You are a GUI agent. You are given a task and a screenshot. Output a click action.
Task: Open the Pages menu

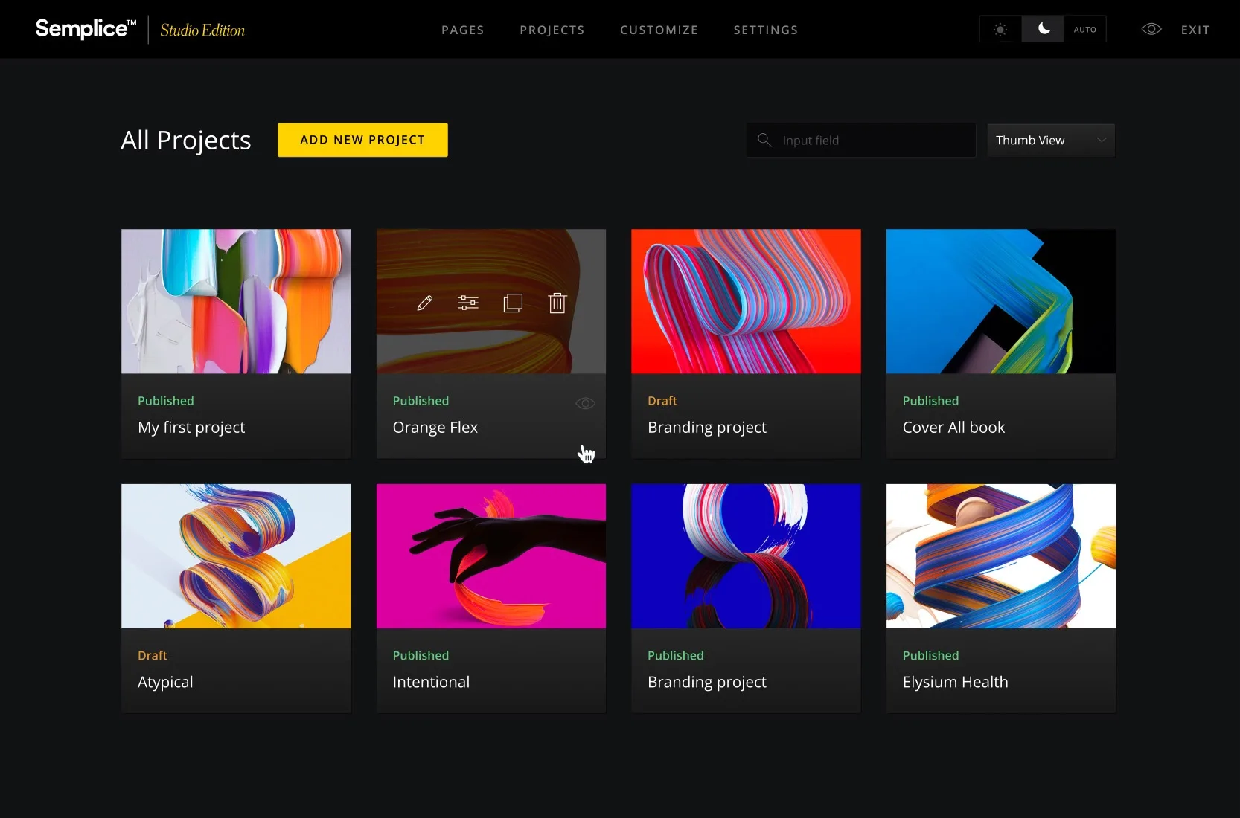pyautogui.click(x=463, y=30)
